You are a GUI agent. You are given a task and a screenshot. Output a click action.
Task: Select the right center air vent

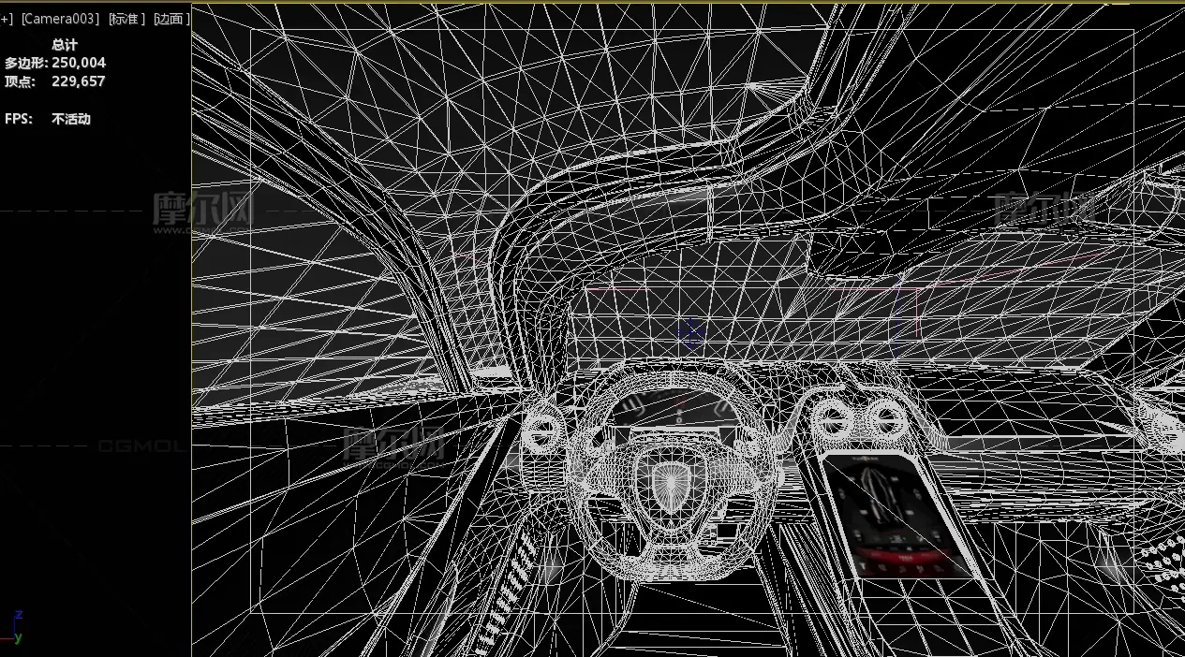coord(883,421)
